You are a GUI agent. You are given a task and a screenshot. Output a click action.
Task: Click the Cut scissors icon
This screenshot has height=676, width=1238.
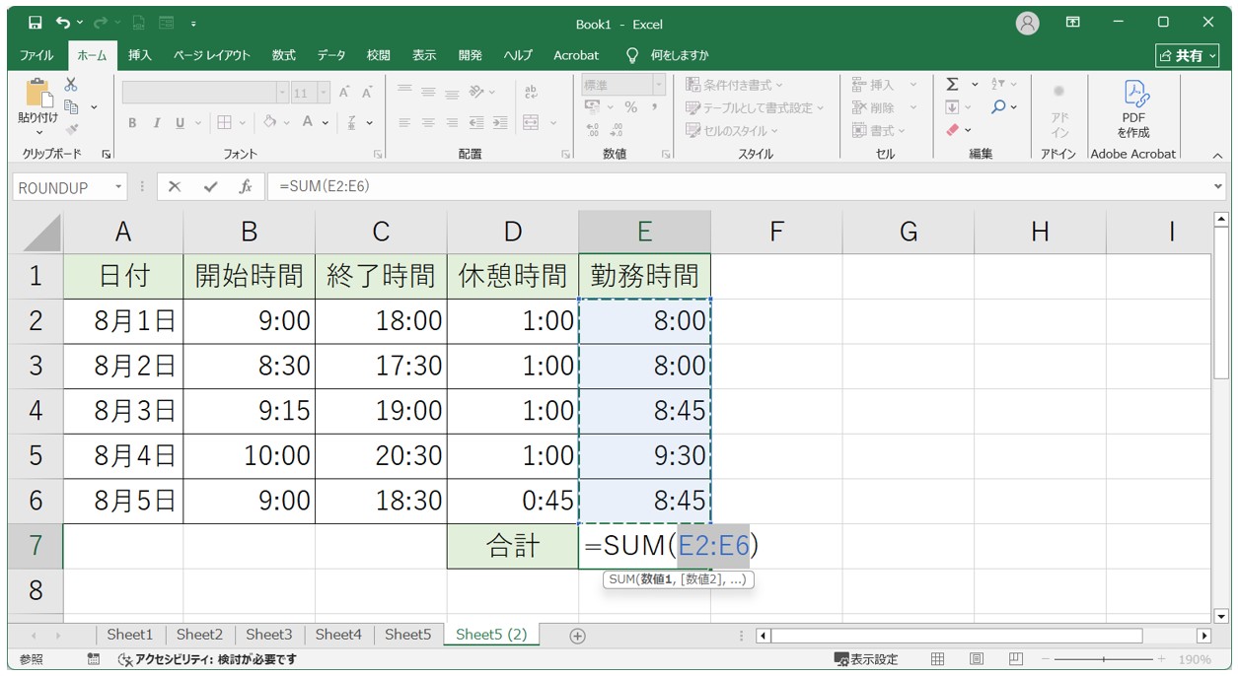[x=71, y=85]
